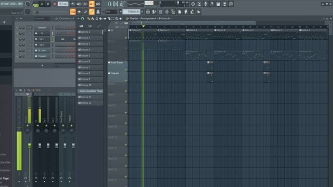Open the mixer view icon
The image size is (333, 187).
(167, 12)
